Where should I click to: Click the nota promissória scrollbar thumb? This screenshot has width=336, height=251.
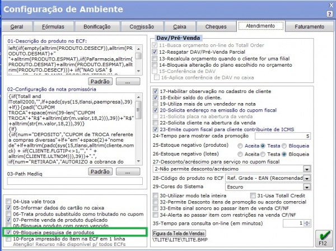pyautogui.click(x=139, y=110)
